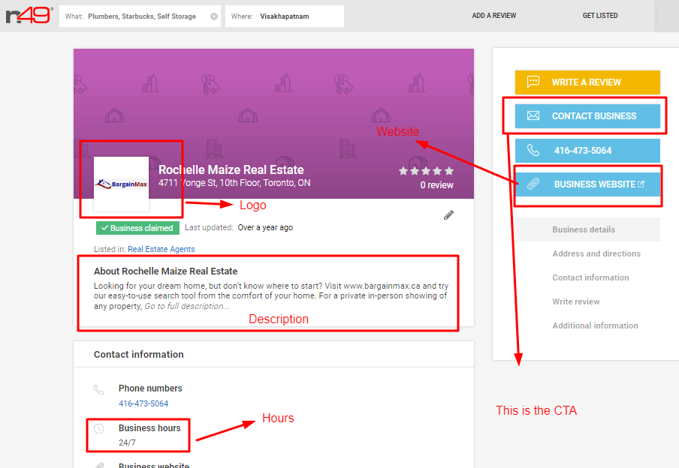Open the BargainMax logo thumbnail

coord(121,184)
